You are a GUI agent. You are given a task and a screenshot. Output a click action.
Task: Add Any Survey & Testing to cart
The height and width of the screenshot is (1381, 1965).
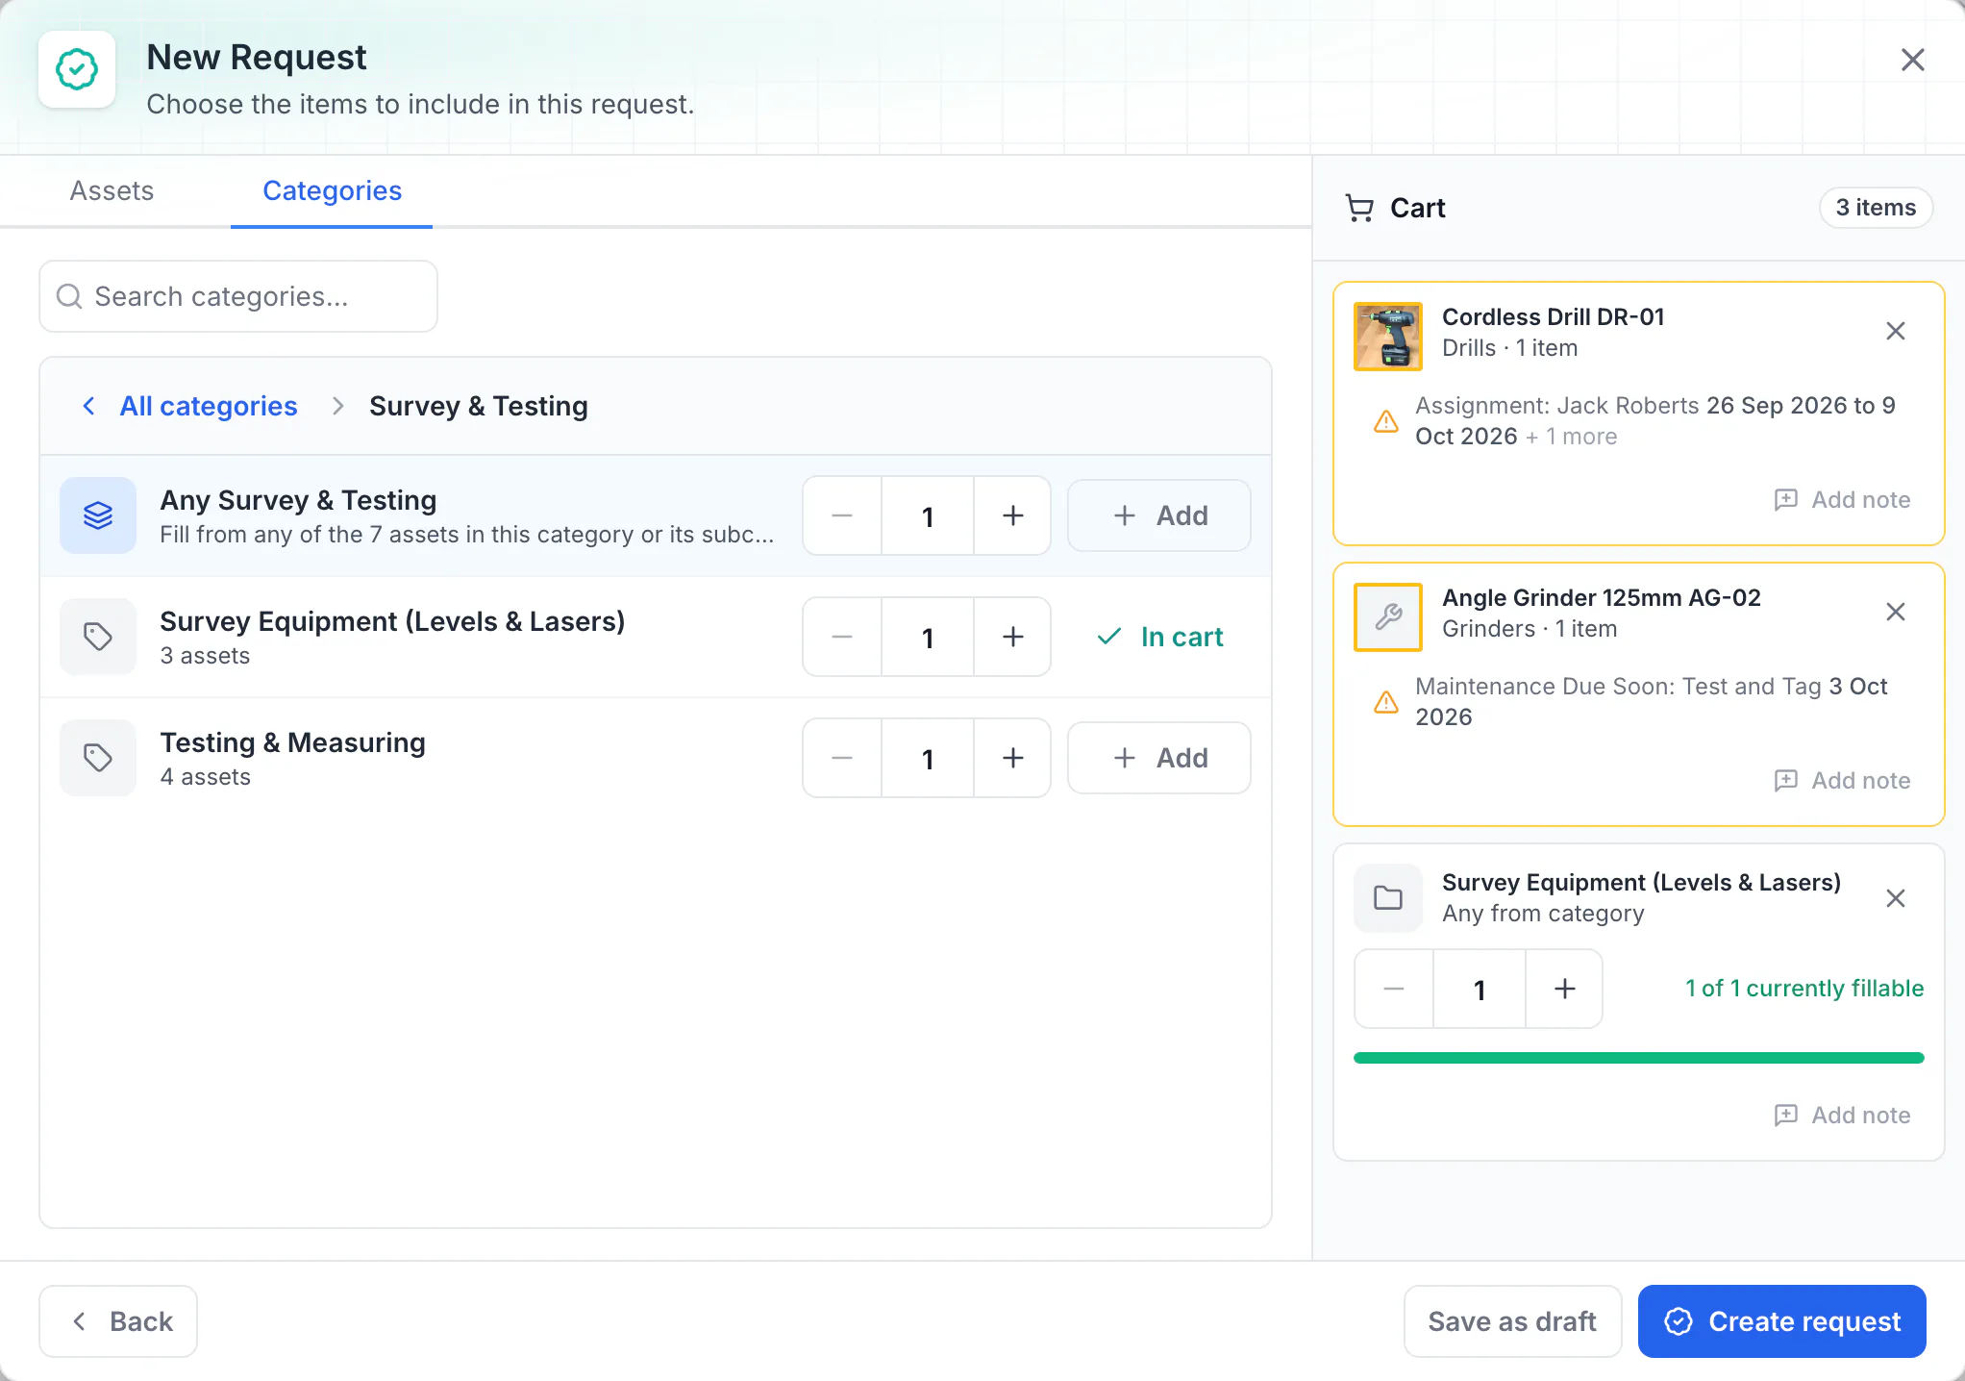click(1159, 515)
